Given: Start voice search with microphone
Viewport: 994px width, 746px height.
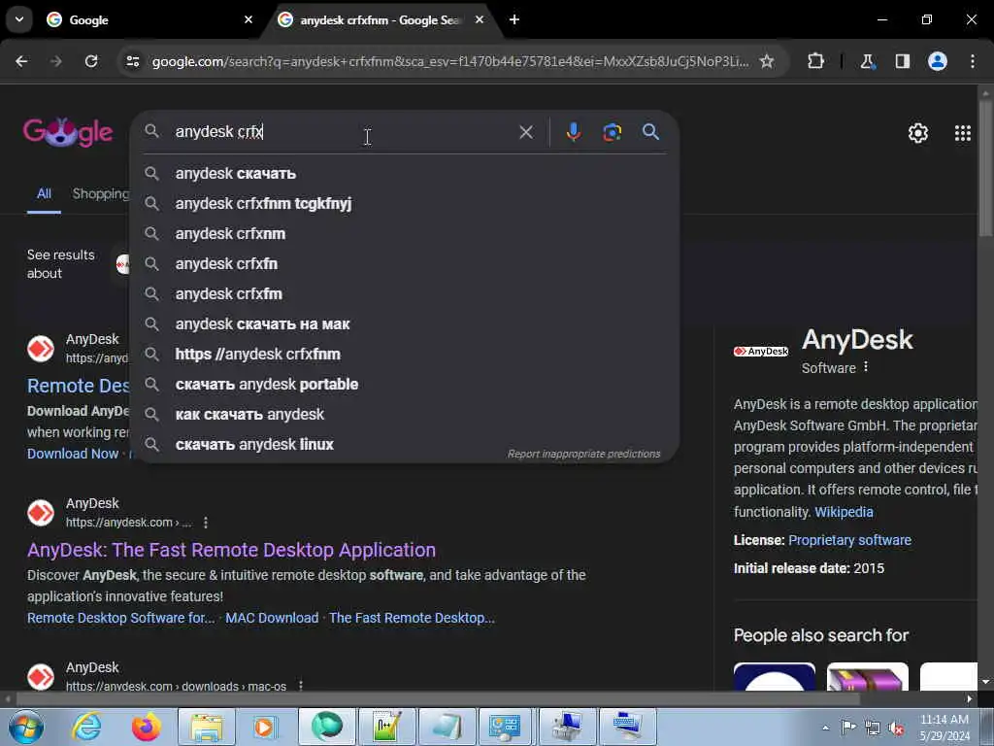Looking at the screenshot, I should coord(573,132).
